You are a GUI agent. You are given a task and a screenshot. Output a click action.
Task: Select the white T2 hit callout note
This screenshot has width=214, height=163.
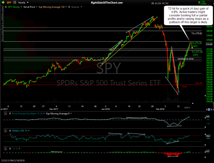(188, 15)
